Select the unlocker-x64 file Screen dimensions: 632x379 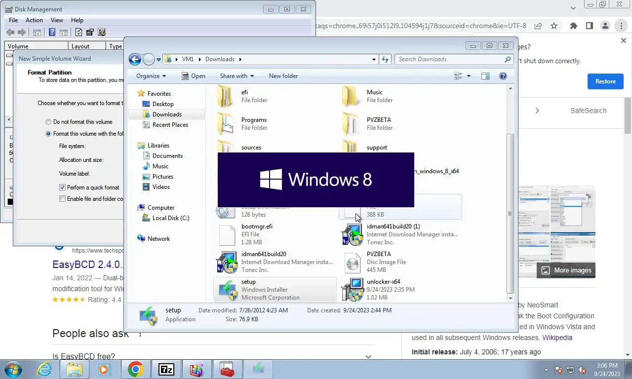[x=400, y=290]
